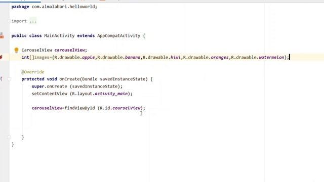Click 'AppCompatActivity' superclass name
This screenshot has height=182, width=324.
click(x=119, y=35)
